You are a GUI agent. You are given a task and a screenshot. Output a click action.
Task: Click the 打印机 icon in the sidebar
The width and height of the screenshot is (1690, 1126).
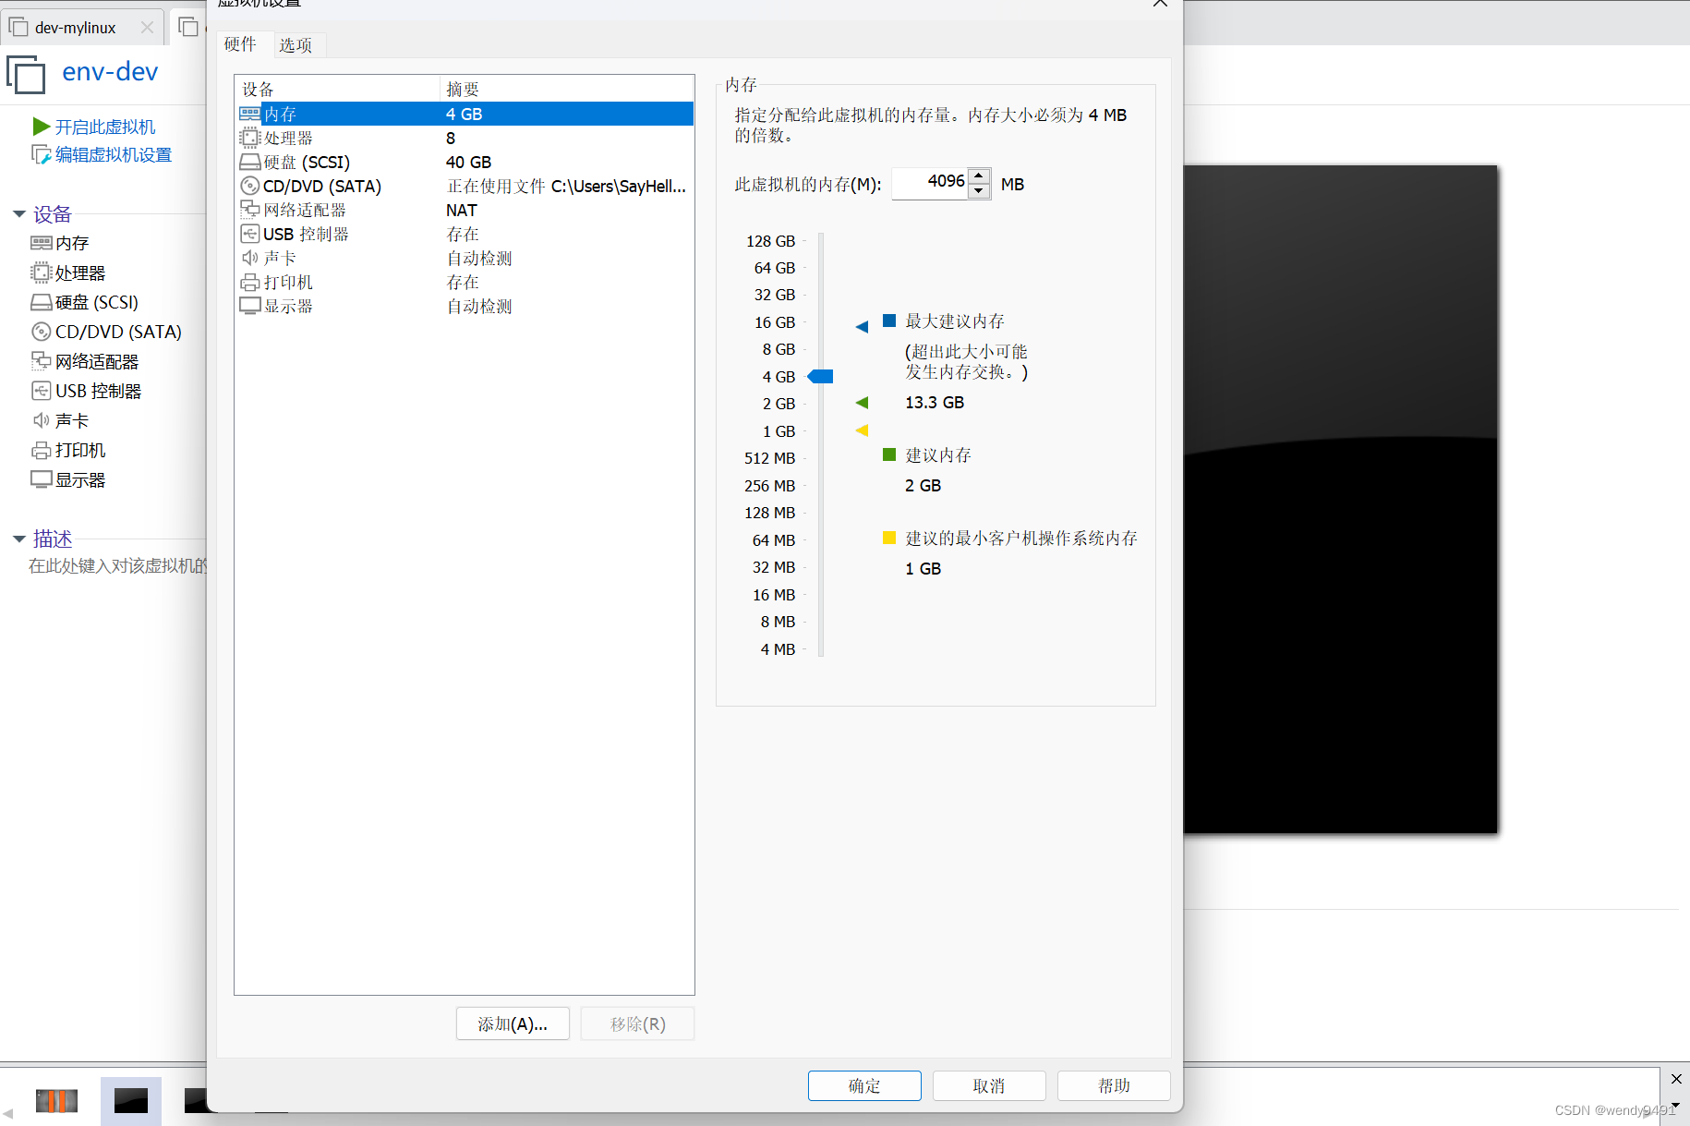pyautogui.click(x=41, y=450)
